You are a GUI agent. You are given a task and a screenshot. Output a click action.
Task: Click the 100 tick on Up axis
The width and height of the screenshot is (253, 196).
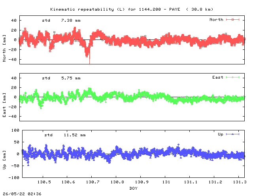tap(15, 130)
